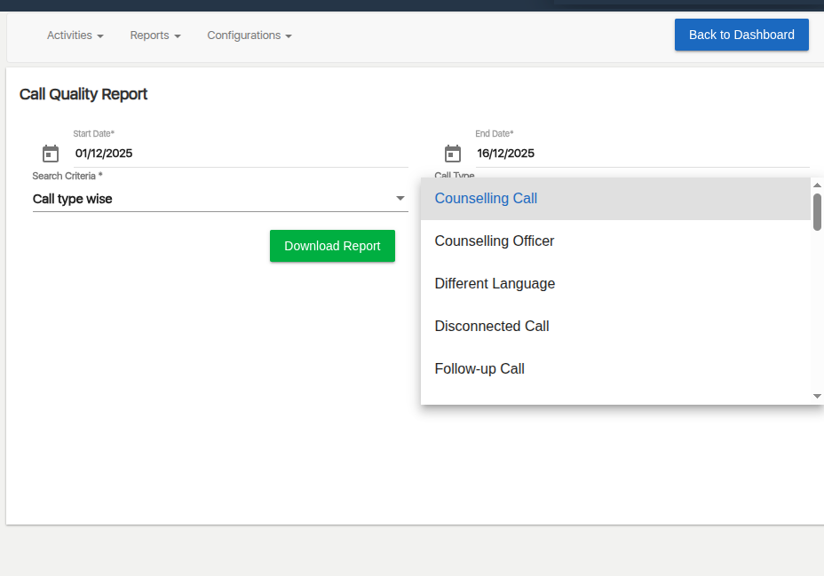Select Disconnected Call from the list

[x=491, y=327]
